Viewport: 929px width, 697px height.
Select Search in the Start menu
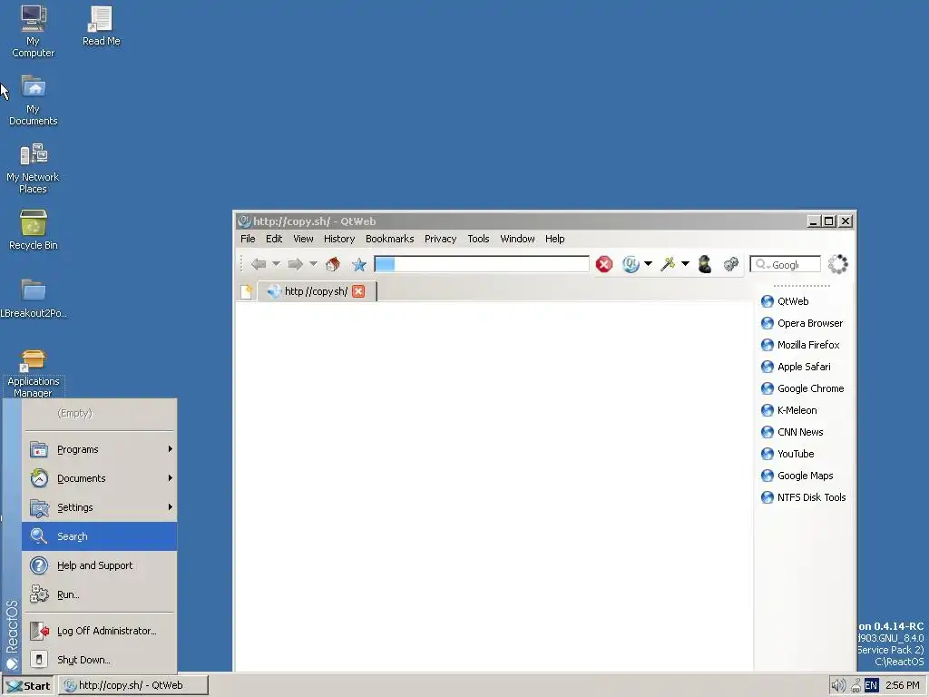pyautogui.click(x=100, y=536)
